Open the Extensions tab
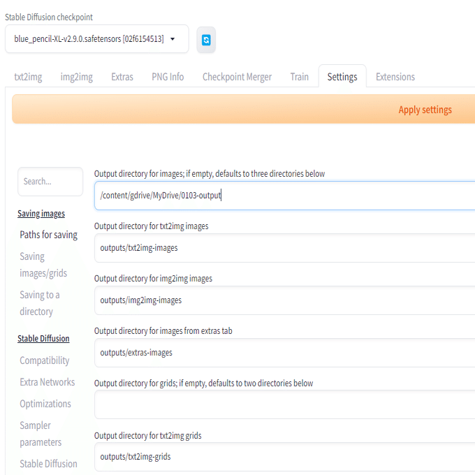The image size is (475, 475). tap(395, 77)
